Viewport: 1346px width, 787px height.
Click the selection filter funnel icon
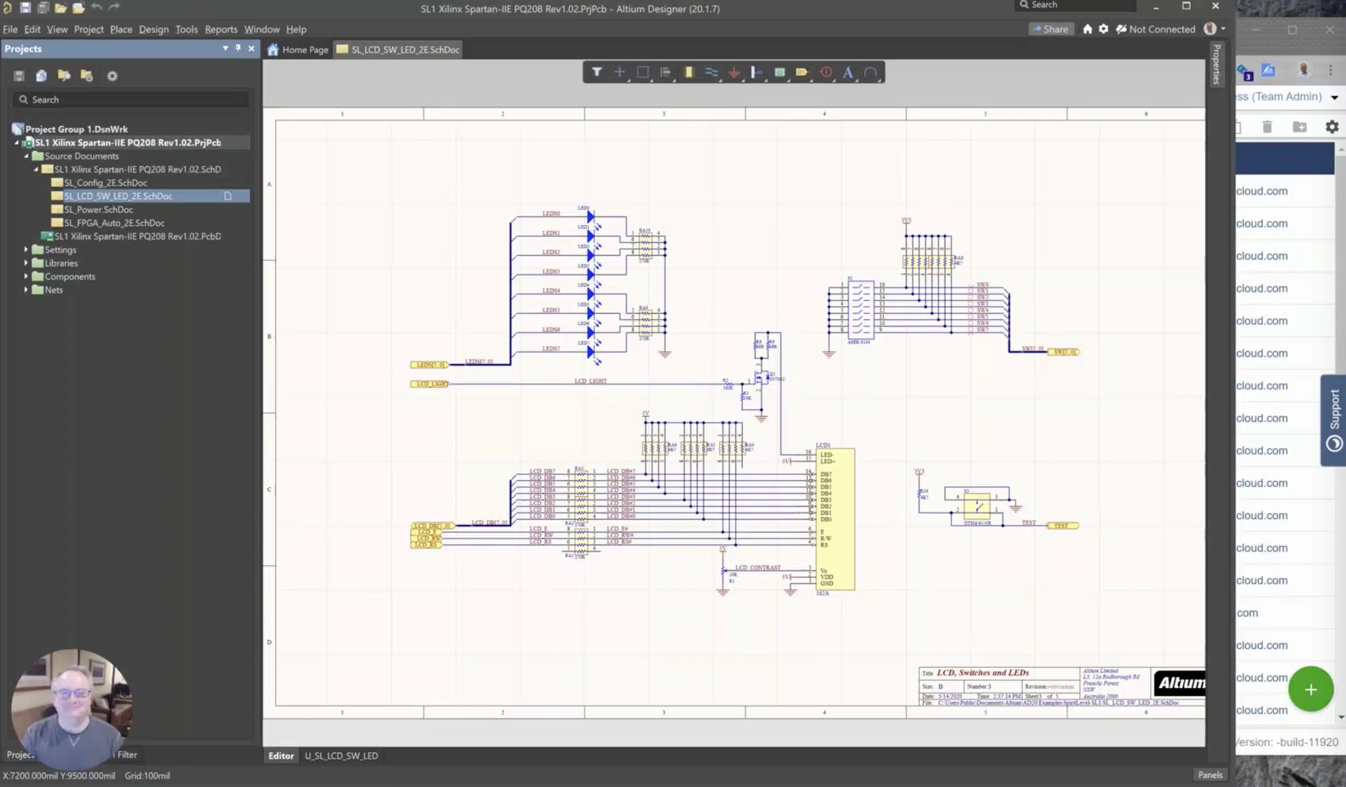click(x=597, y=72)
